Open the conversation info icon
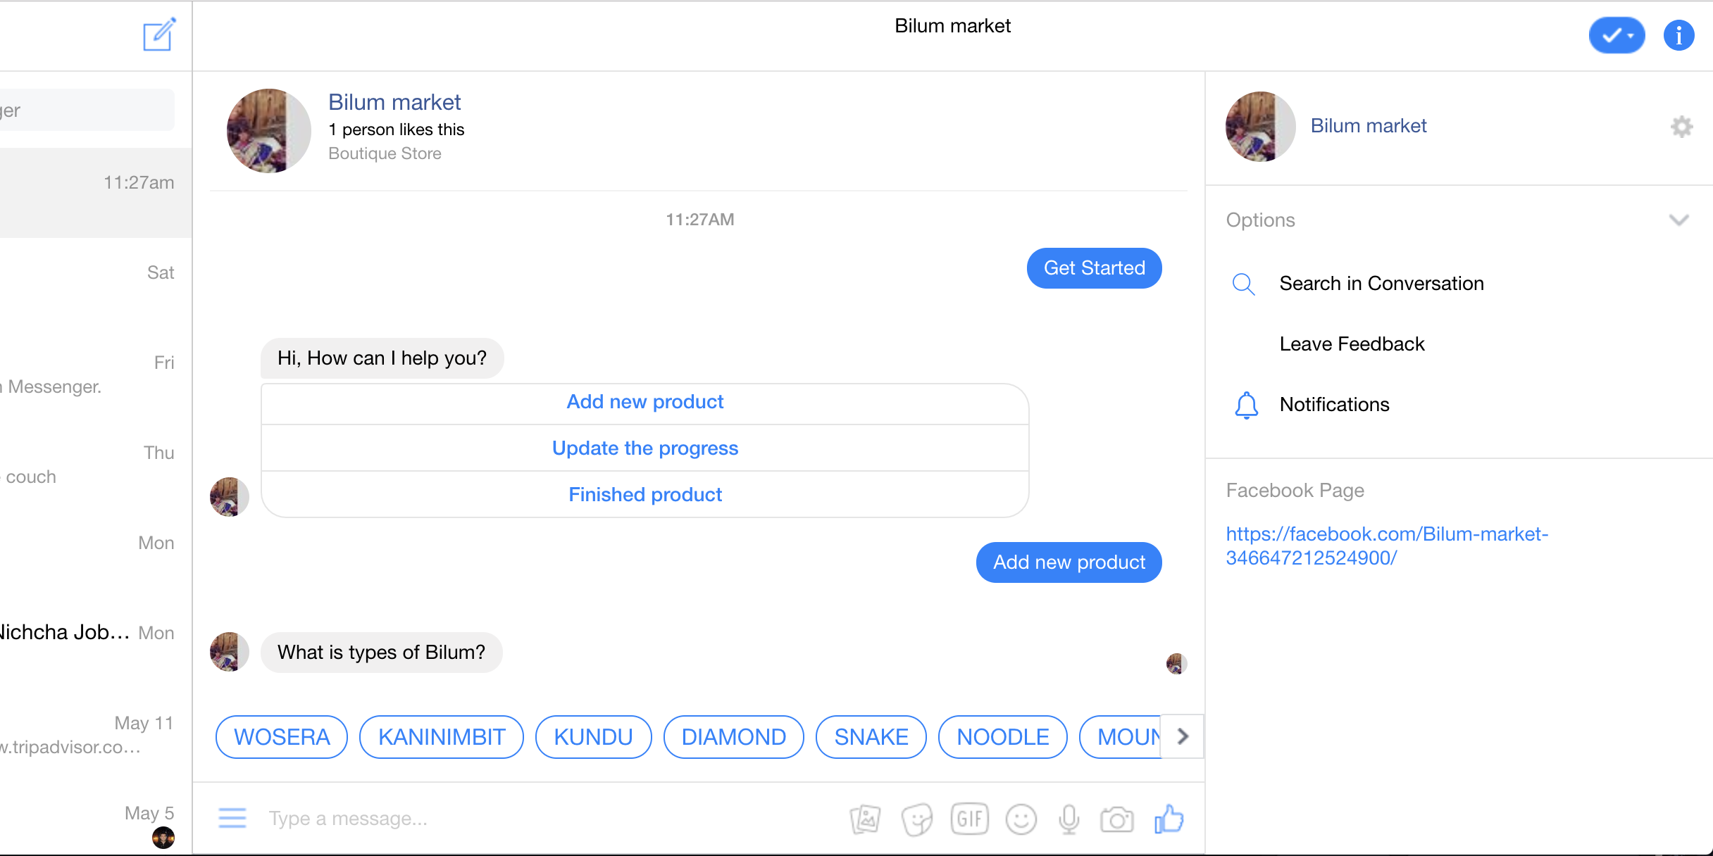 1678,35
